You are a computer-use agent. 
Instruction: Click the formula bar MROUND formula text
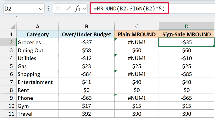pyautogui.click(x=129, y=9)
